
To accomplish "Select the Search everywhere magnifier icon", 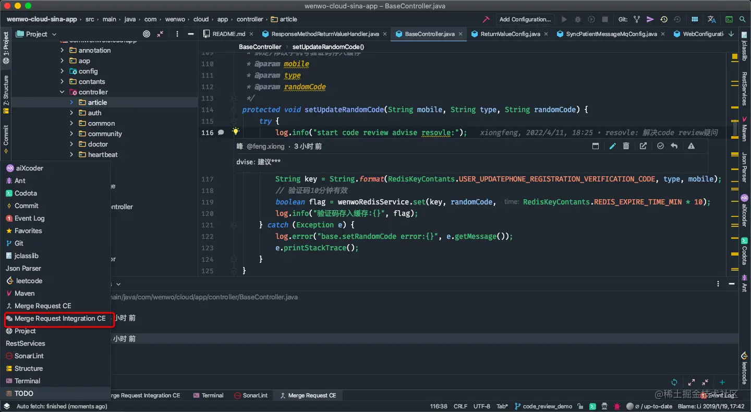I will pyautogui.click(x=743, y=19).
